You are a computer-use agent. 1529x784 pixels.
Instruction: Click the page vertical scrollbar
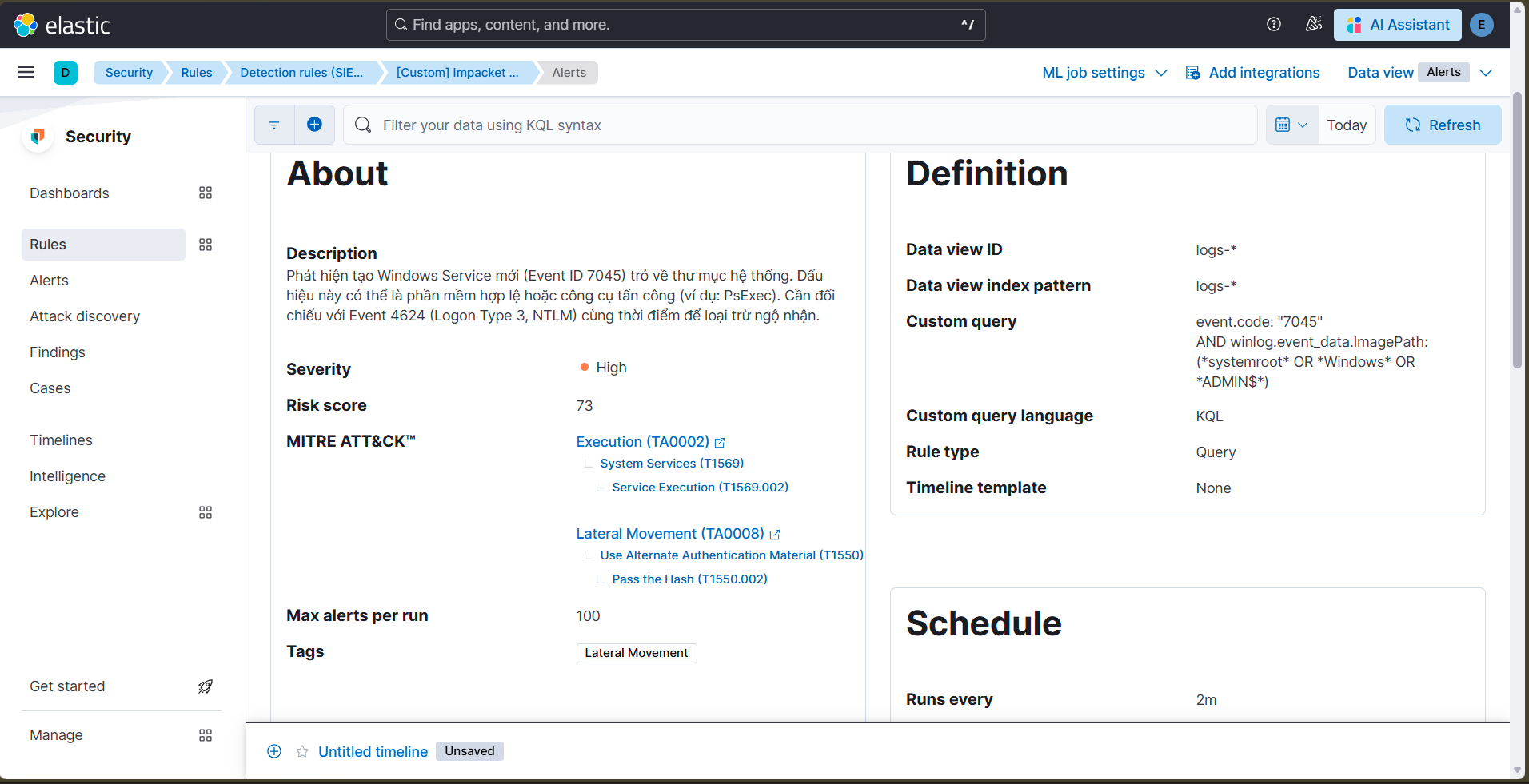pos(1517,230)
